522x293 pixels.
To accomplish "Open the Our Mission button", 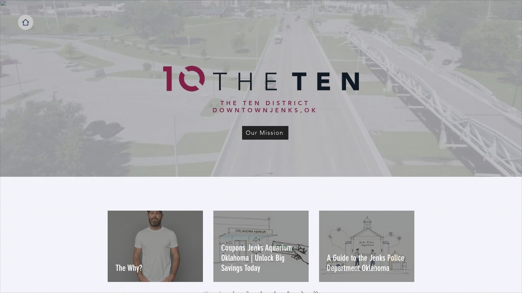I will coord(265,133).
